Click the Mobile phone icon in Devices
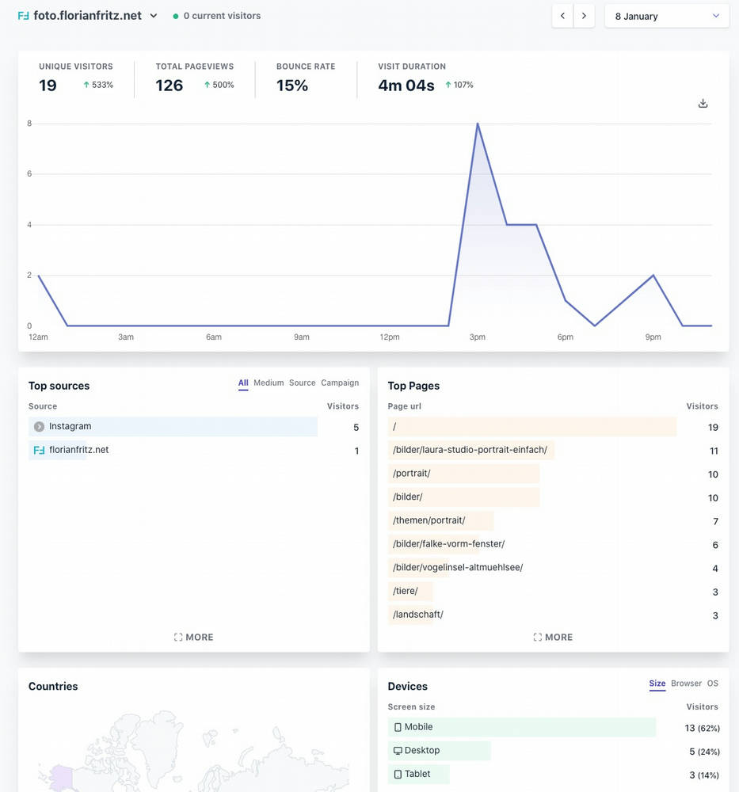Viewport: 739px width, 792px height. point(398,726)
